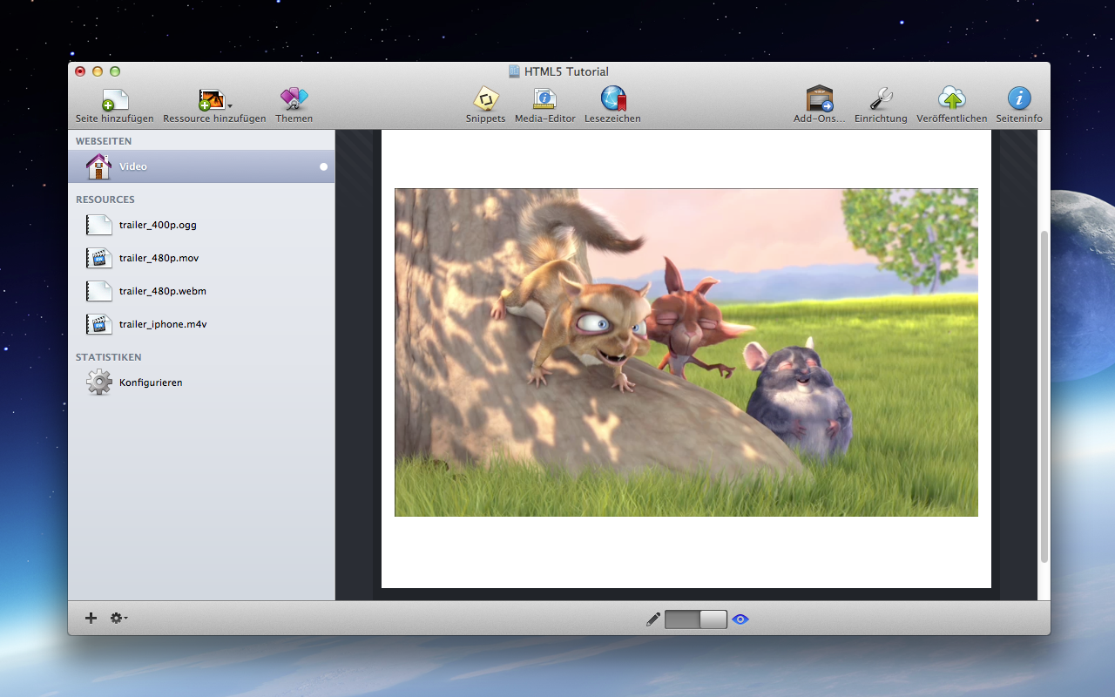Select trailer_400p.ogg resource
Viewport: 1115px width, 697px height.
point(201,225)
